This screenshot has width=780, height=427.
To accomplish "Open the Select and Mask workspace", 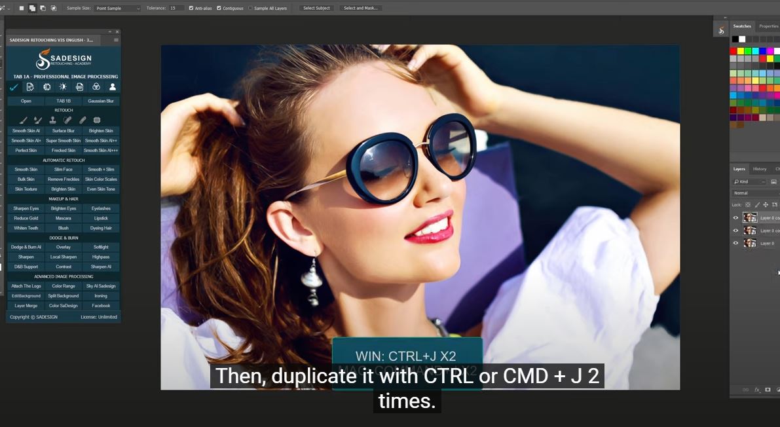I will [x=361, y=8].
